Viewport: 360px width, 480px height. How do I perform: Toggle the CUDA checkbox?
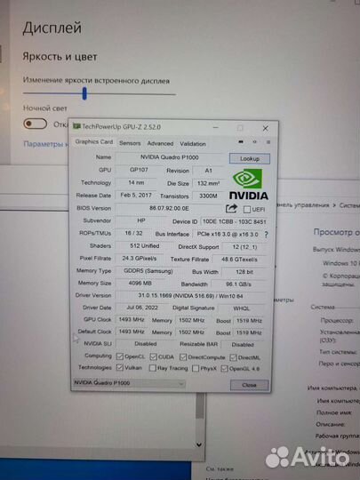click(154, 357)
